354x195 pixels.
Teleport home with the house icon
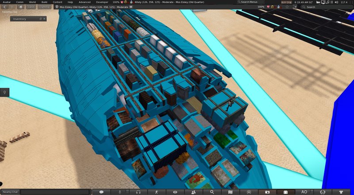[20, 7]
